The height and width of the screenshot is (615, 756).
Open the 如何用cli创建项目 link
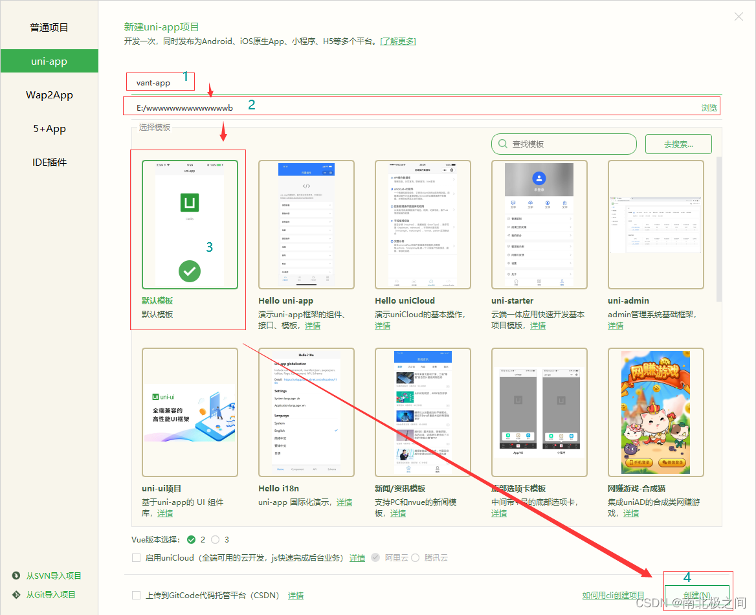(614, 595)
